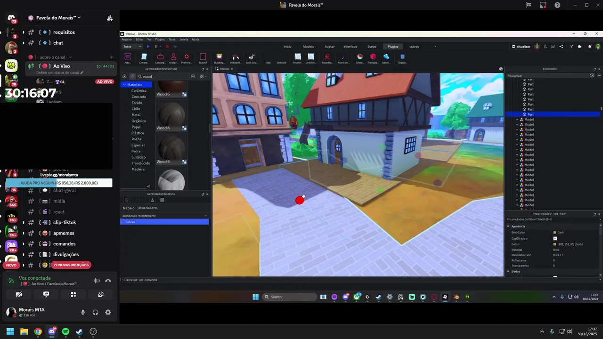
Task: Select the Plugins ribbon tab
Action: click(x=393, y=47)
